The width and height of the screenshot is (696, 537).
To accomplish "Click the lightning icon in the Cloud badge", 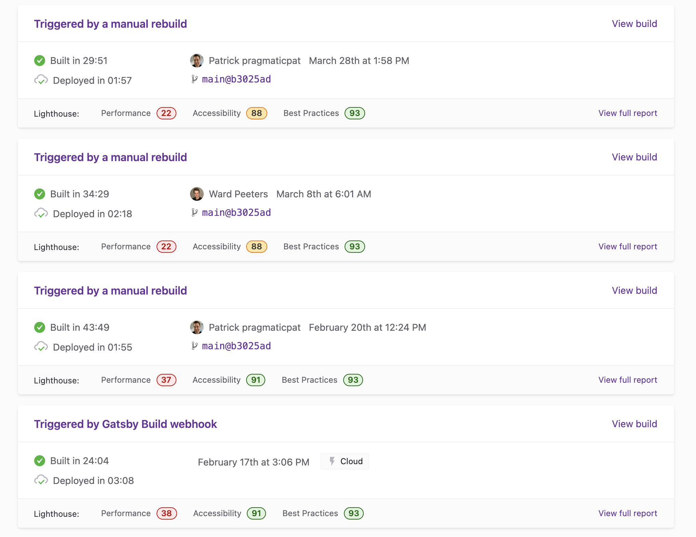I will click(x=332, y=461).
